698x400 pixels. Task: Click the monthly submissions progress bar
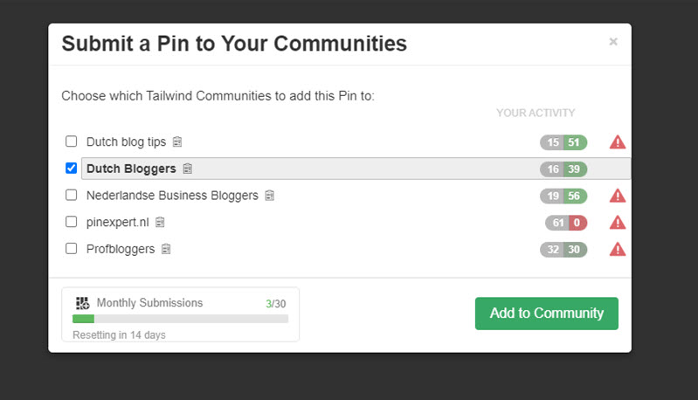(x=180, y=320)
